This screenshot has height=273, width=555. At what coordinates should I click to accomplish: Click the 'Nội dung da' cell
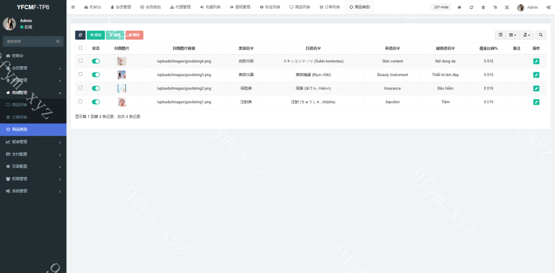point(446,61)
